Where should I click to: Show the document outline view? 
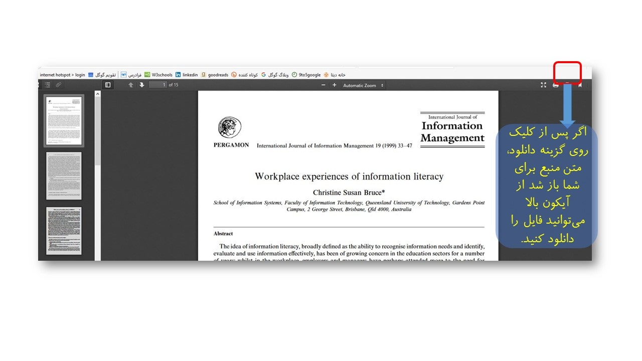(x=48, y=85)
